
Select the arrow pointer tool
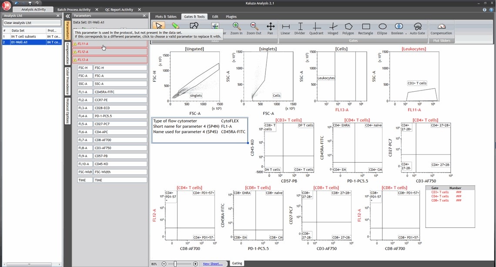pos(159,26)
